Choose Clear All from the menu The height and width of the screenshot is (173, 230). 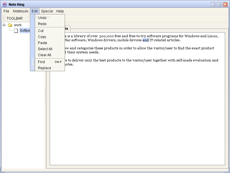pos(50,55)
